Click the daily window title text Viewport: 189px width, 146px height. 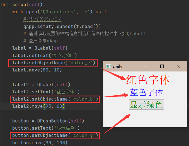click(118, 66)
